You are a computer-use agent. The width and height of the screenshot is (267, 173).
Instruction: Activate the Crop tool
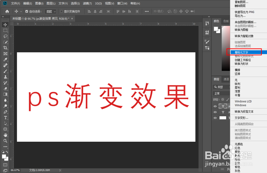[x=5, y=47]
